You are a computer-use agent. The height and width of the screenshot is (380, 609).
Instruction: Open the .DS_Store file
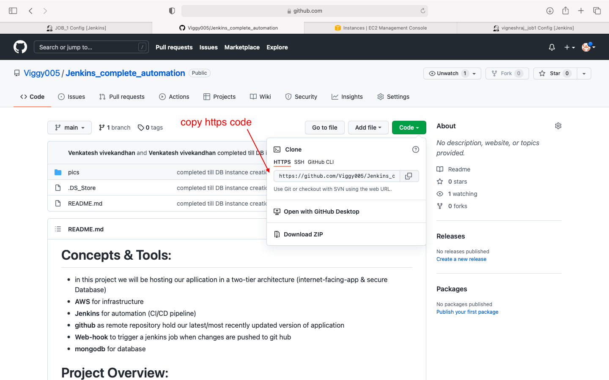point(82,188)
